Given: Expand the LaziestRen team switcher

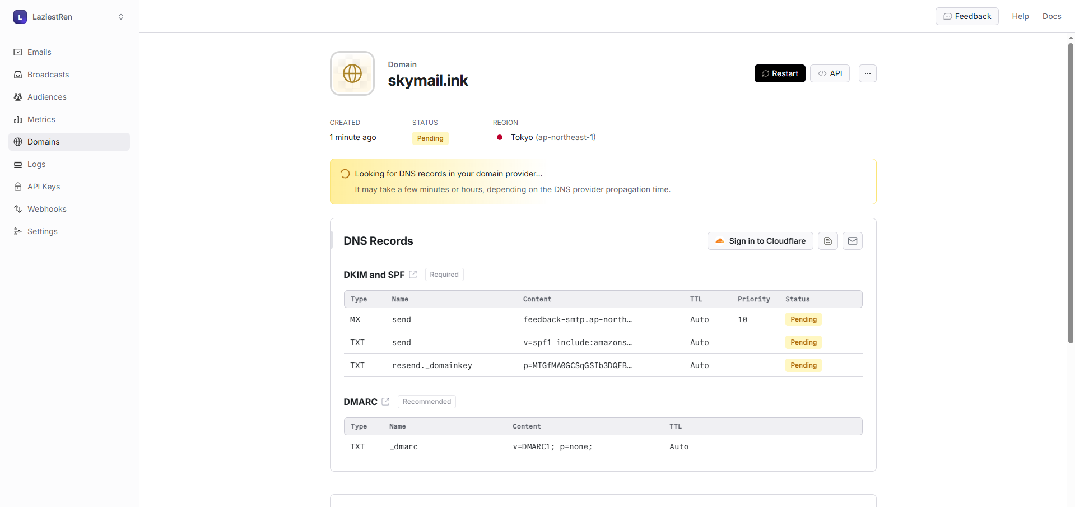Looking at the screenshot, I should [69, 17].
